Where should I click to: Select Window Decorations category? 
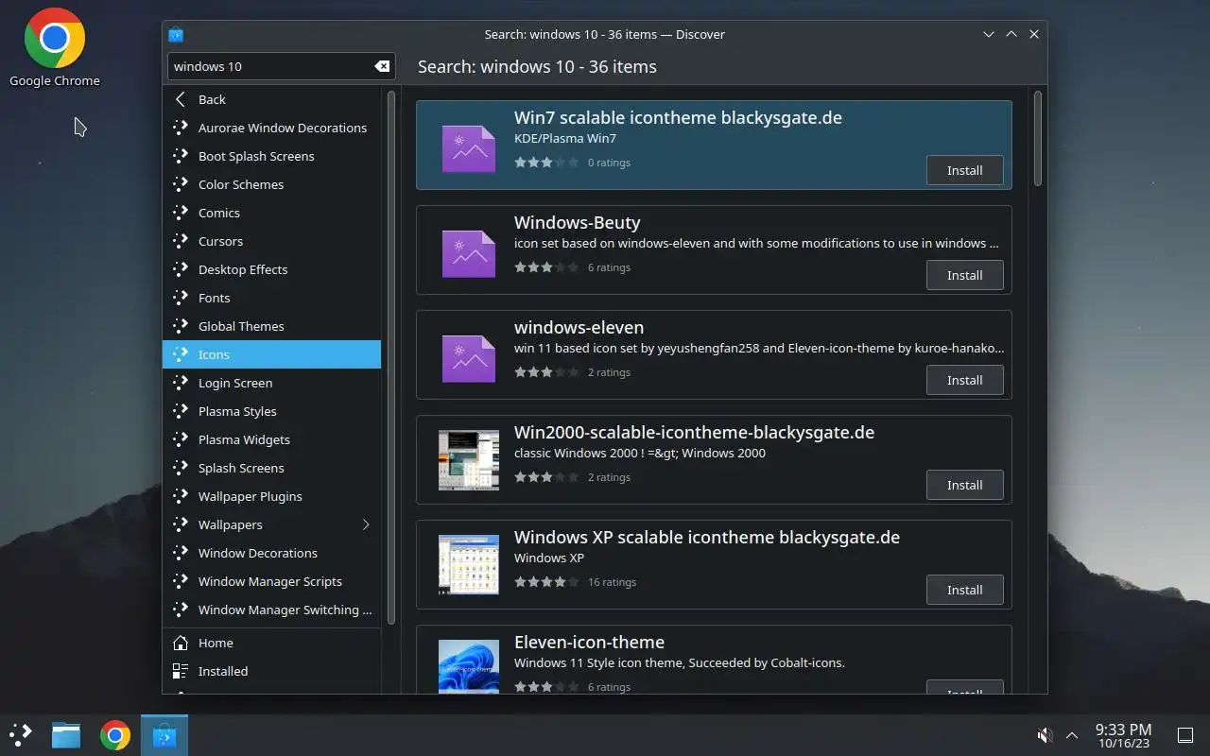[272, 553]
